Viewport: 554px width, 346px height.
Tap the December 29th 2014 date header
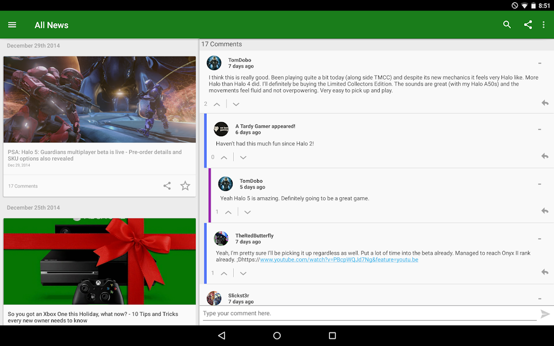(33, 45)
